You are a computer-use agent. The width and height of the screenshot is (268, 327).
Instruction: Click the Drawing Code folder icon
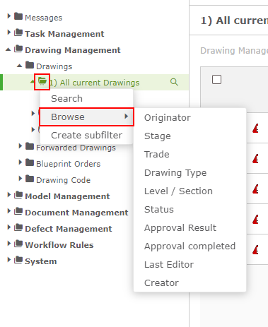(x=30, y=179)
